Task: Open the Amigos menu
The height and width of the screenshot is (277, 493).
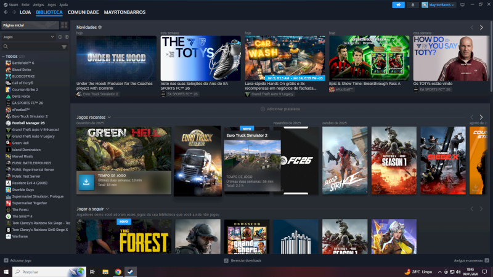Action: pos(38,5)
